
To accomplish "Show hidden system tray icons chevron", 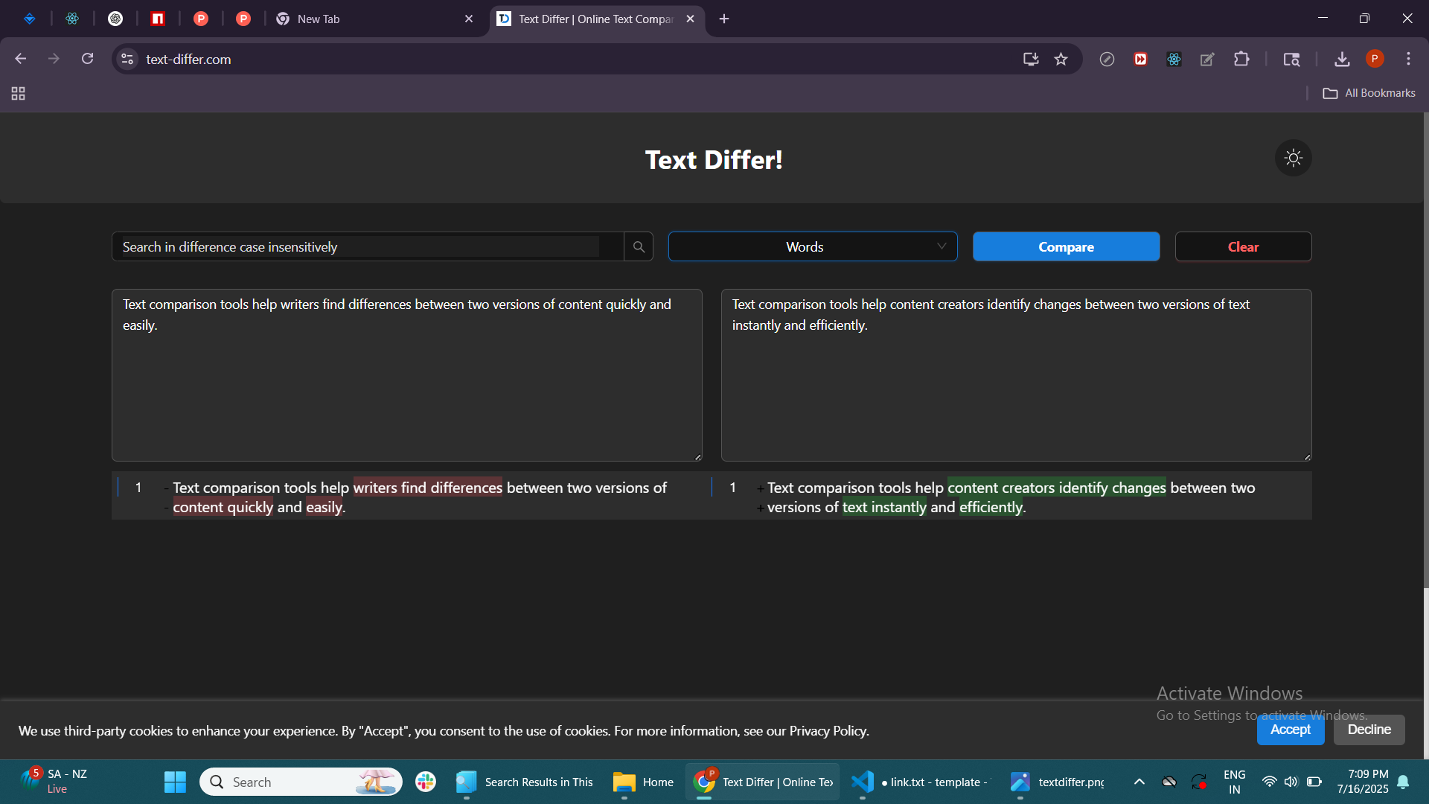I will click(x=1139, y=782).
